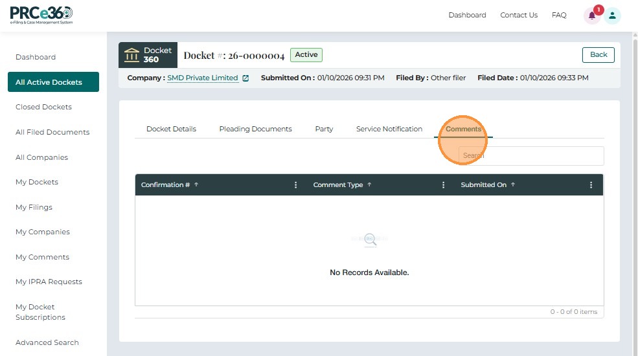Click the Docket 360 courthouse icon
The width and height of the screenshot is (638, 356).
pos(131,55)
